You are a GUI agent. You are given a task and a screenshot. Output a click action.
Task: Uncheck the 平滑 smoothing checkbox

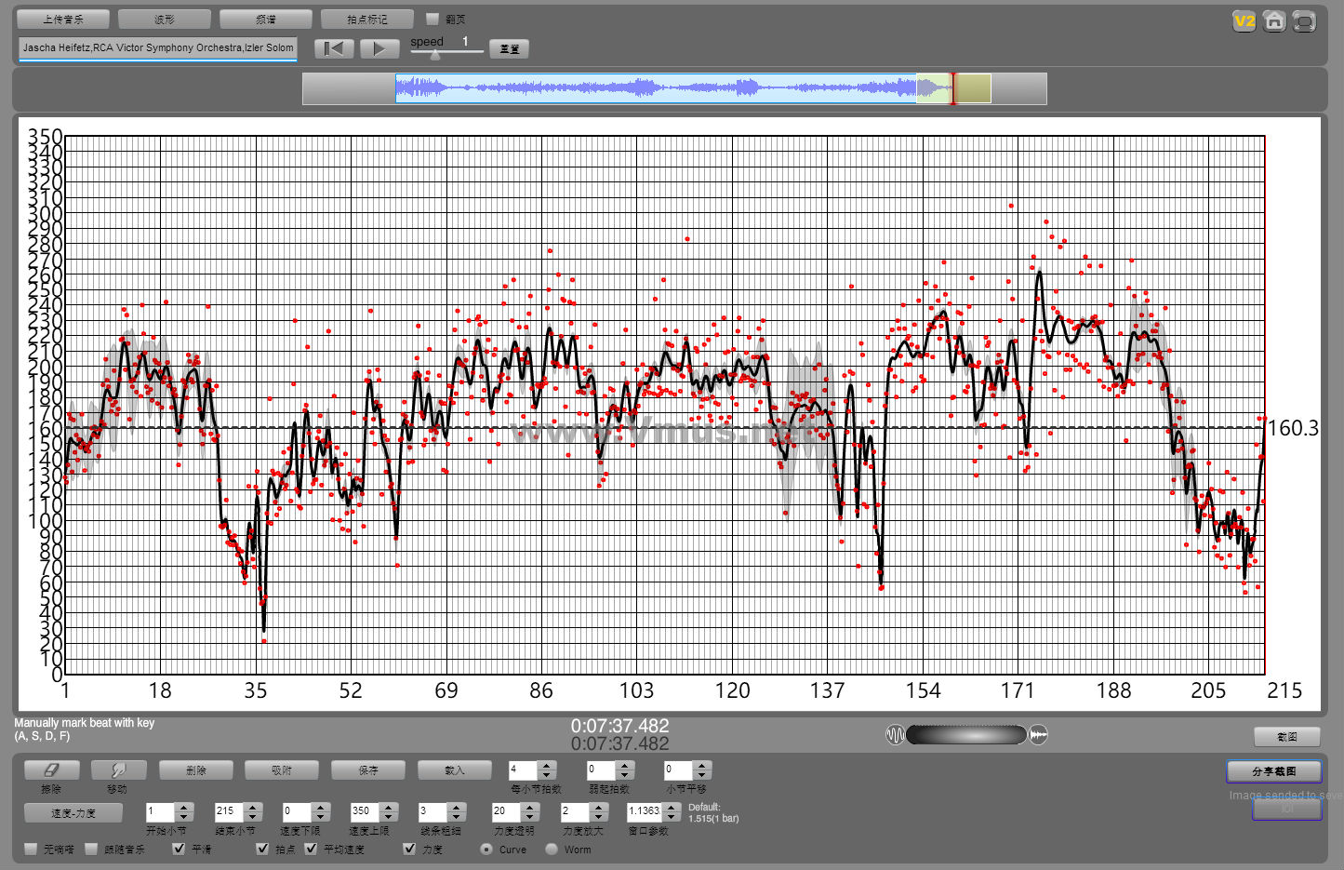click(x=180, y=849)
